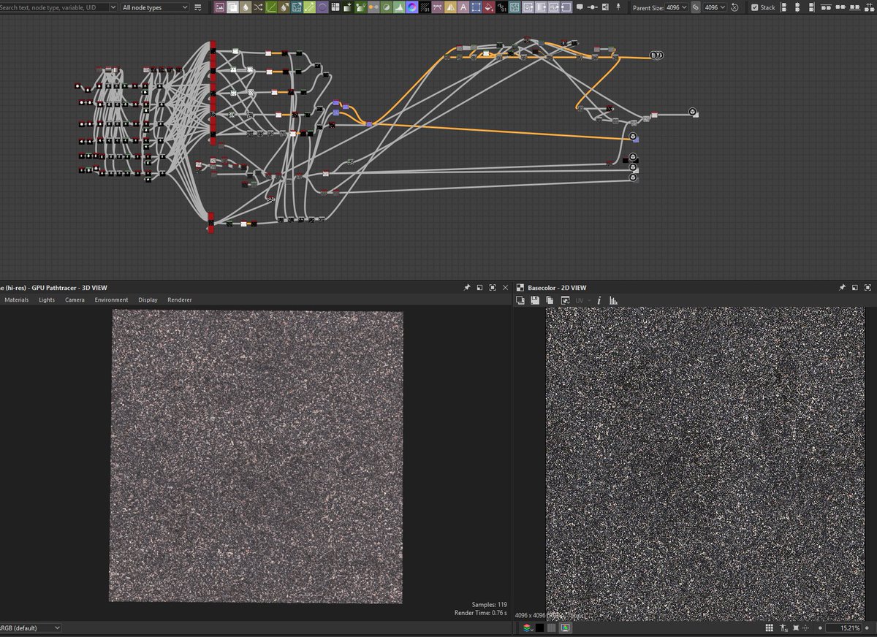Add a Gradient Map node

361,7
